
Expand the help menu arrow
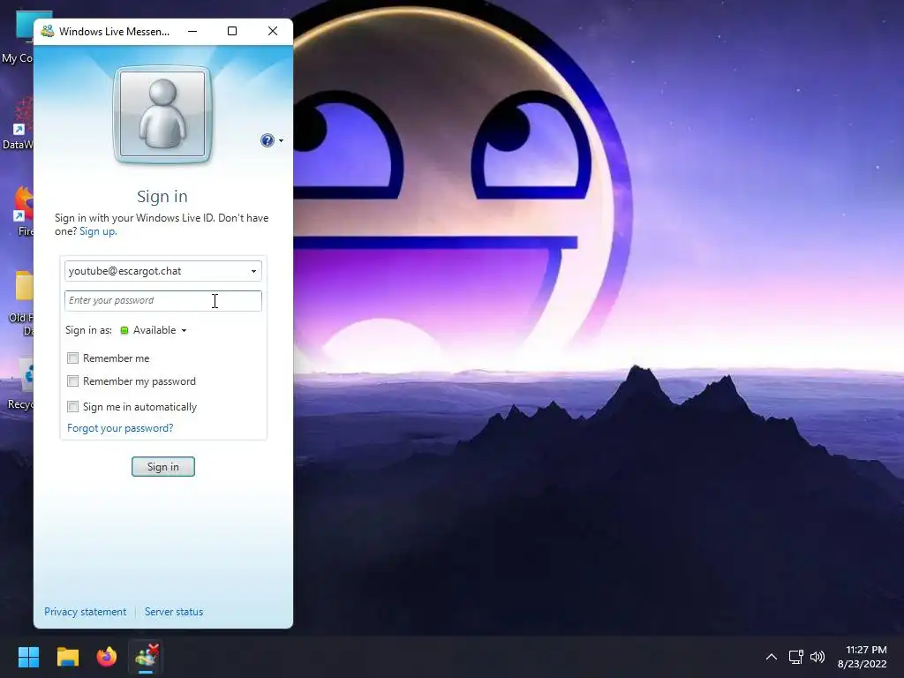pos(281,140)
